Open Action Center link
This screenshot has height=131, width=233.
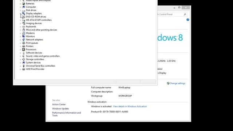coord(59,104)
